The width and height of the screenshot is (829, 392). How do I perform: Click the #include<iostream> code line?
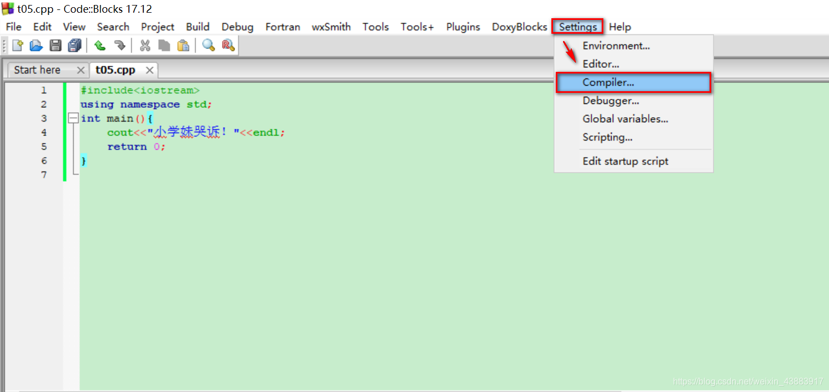[140, 90]
